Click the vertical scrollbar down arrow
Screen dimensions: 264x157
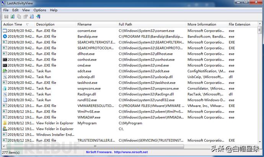click(x=259, y=142)
